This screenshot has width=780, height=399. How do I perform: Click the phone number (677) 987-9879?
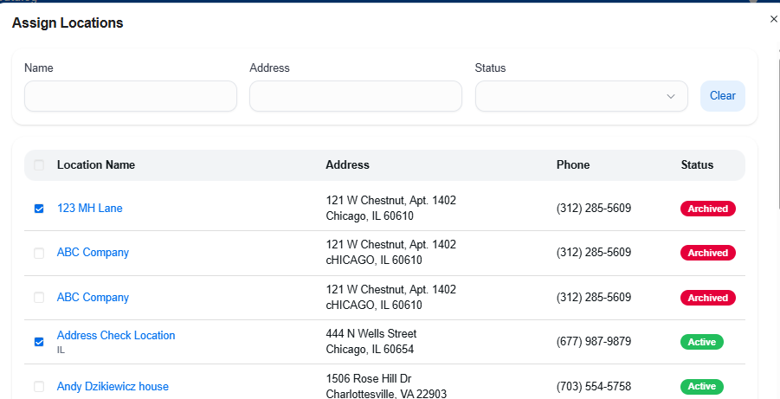pos(593,342)
